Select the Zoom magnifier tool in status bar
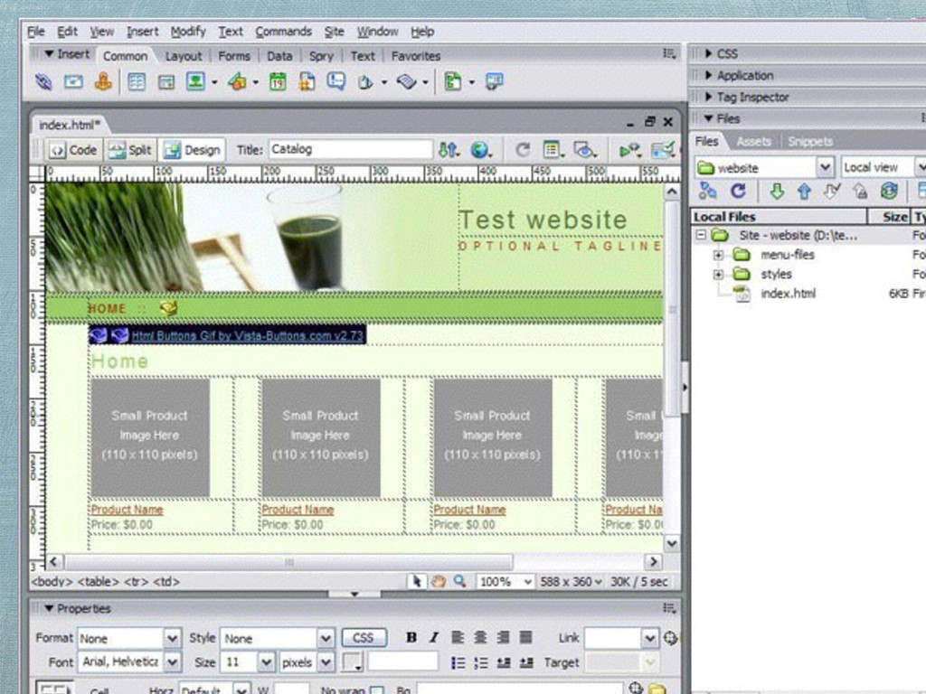This screenshot has height=694, width=926. [x=459, y=581]
